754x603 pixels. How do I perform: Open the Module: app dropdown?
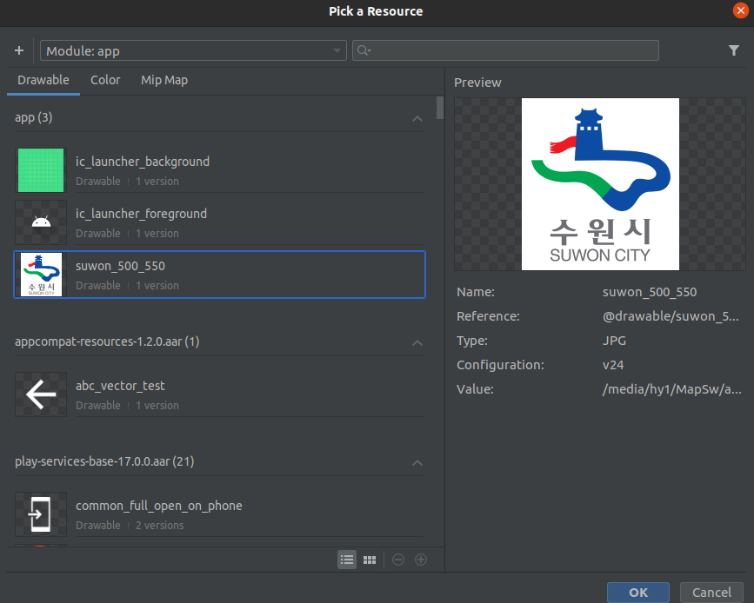(x=193, y=50)
